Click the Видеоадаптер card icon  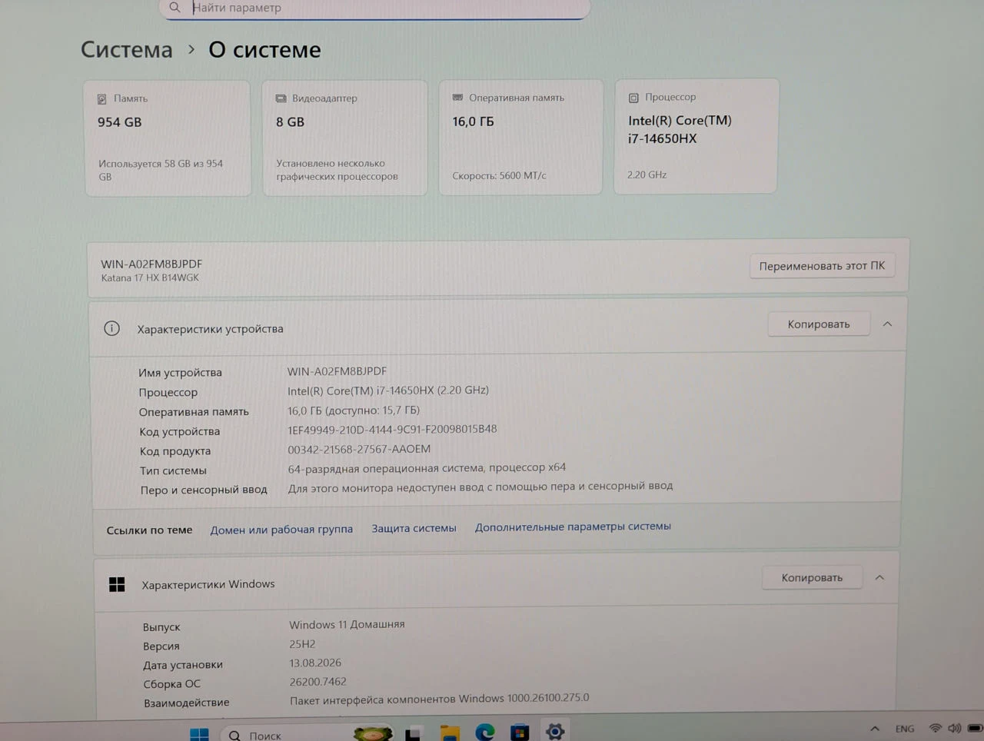281,98
